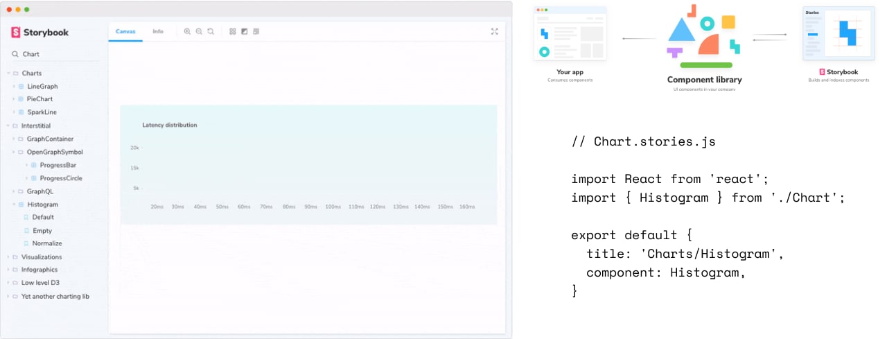Toggle the grid overlay in the toolbar
The image size is (887, 339).
(233, 31)
